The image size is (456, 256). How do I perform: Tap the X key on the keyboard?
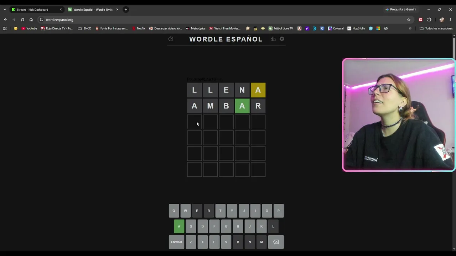(203, 242)
